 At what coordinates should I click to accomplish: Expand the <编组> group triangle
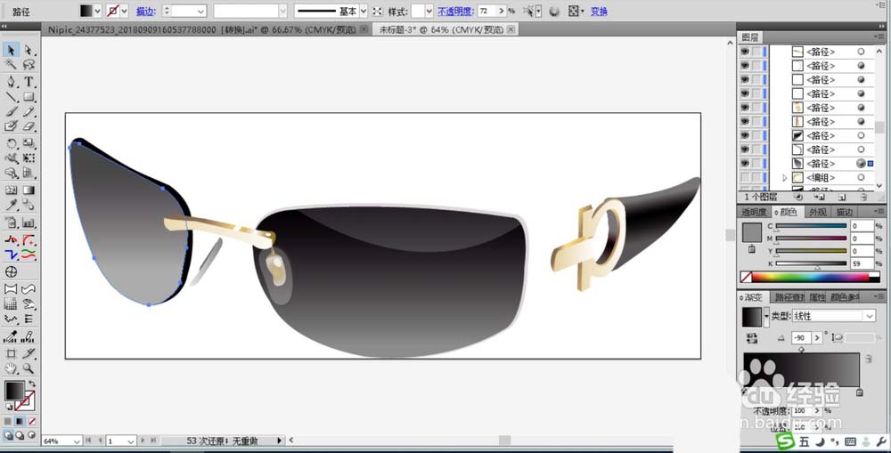click(x=785, y=178)
